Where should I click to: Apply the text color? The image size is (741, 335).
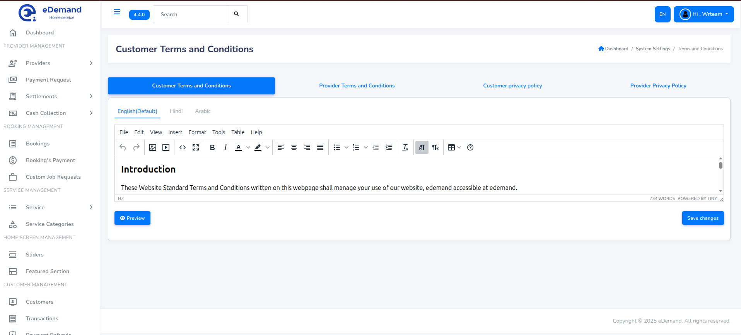[x=239, y=147]
